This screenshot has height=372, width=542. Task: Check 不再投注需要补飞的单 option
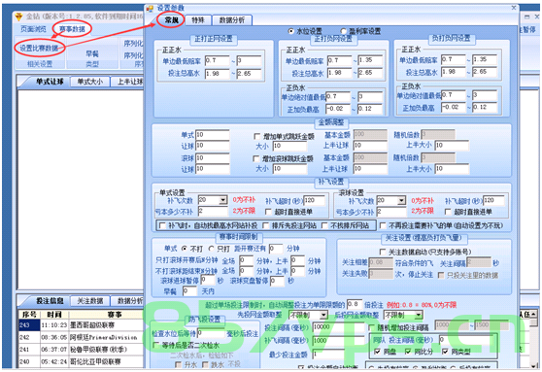(383, 225)
